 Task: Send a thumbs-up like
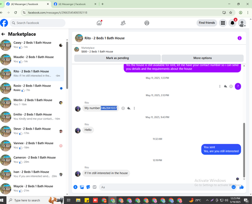point(241,187)
